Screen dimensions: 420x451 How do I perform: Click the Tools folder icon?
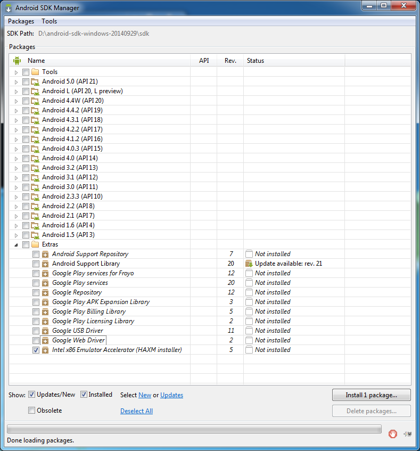pyautogui.click(x=35, y=72)
